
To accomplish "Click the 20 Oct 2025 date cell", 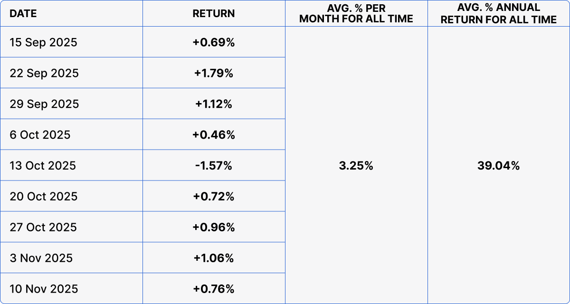I will 43,197.
